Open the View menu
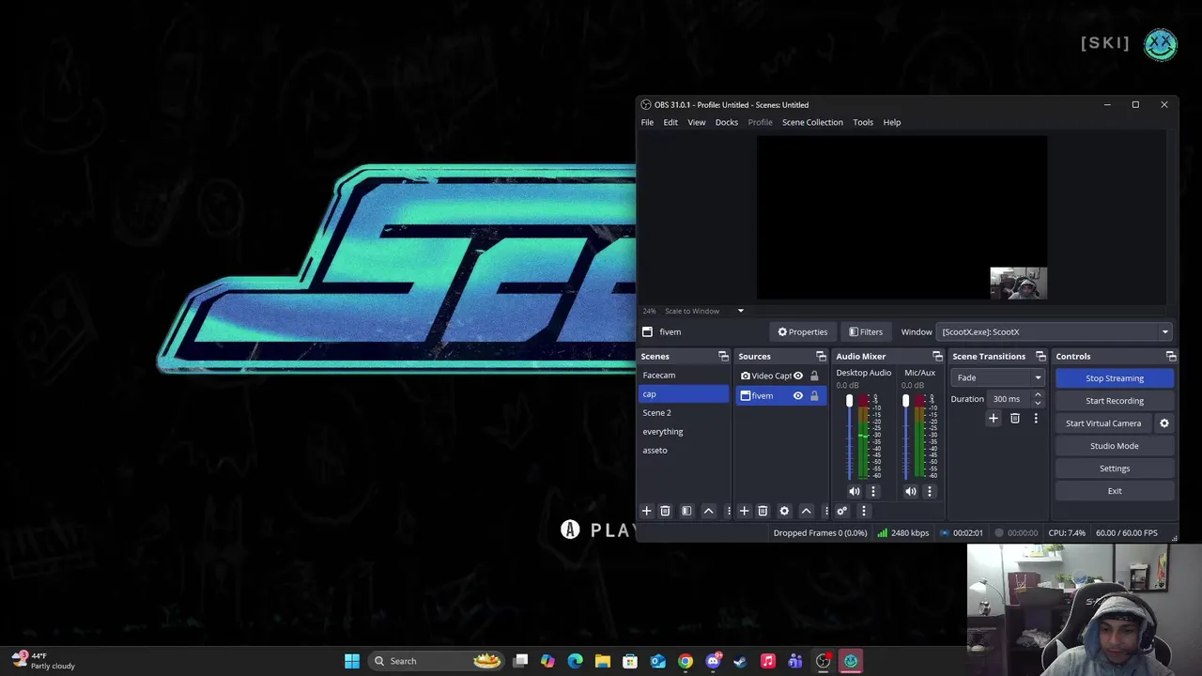1202x676 pixels. [x=697, y=122]
